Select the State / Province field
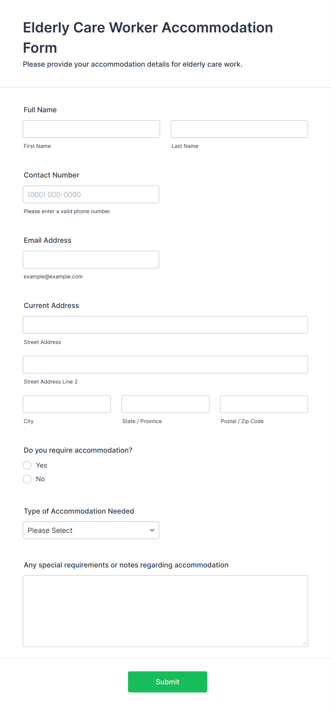Viewport: 331px width, 710px height. coord(165,404)
